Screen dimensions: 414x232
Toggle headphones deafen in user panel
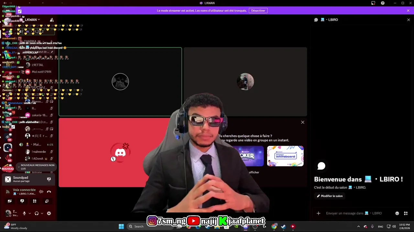pyautogui.click(x=37, y=213)
